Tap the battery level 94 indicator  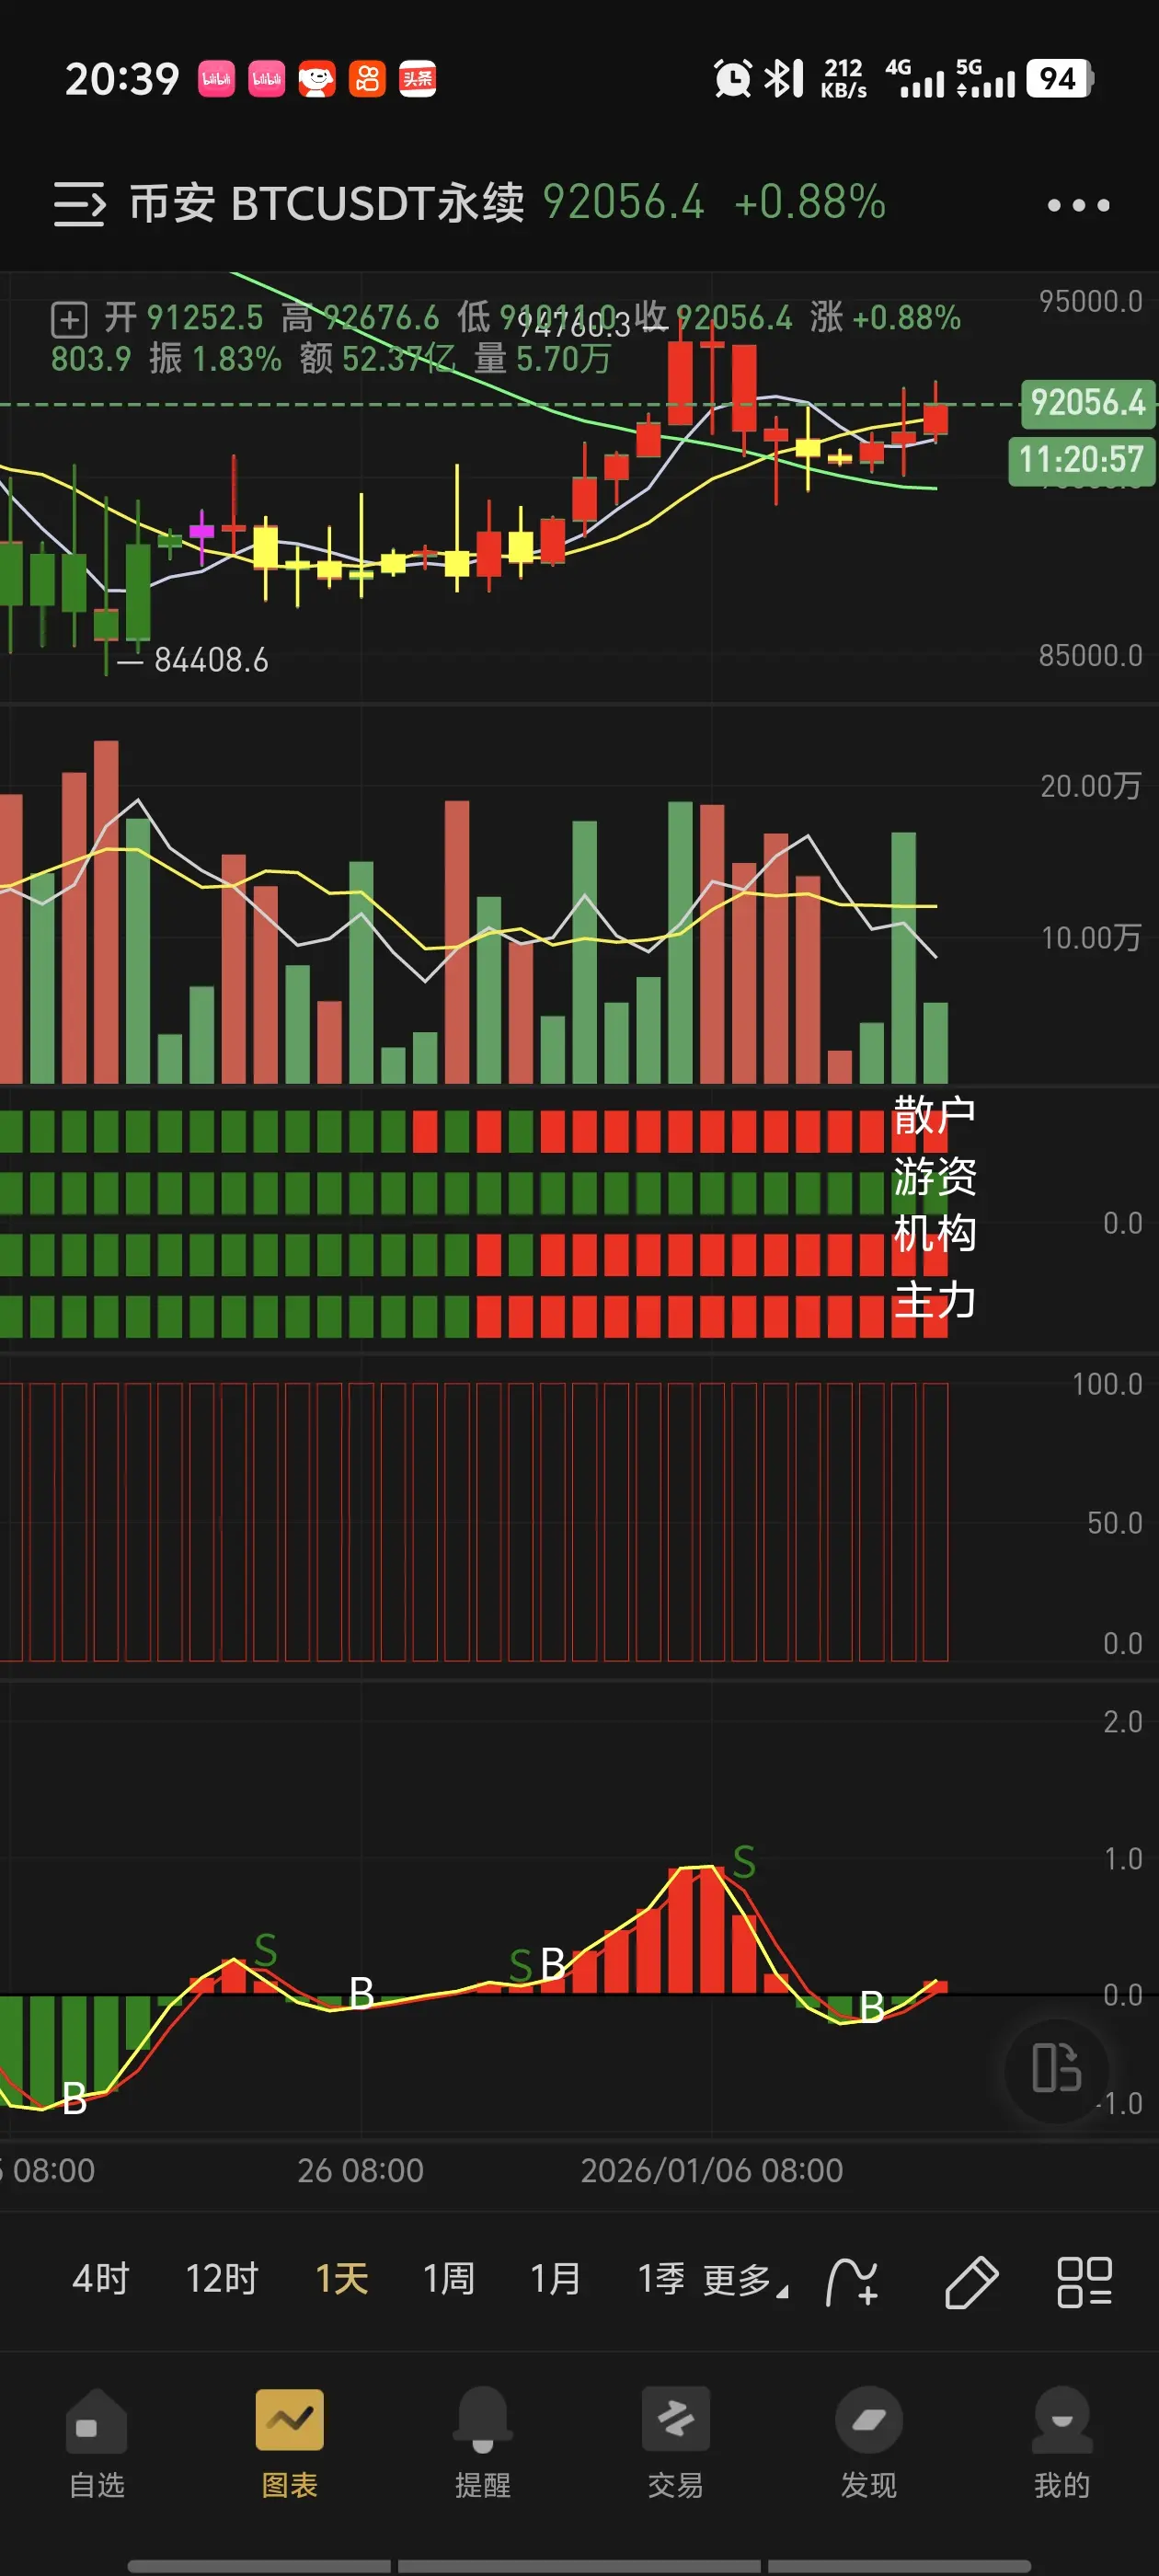click(x=1059, y=78)
